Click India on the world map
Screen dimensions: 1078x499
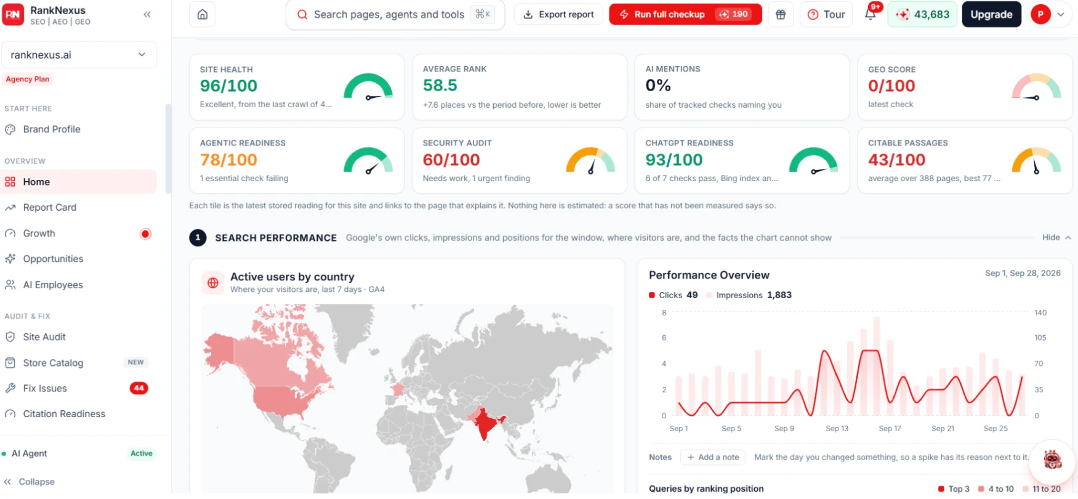(x=486, y=424)
